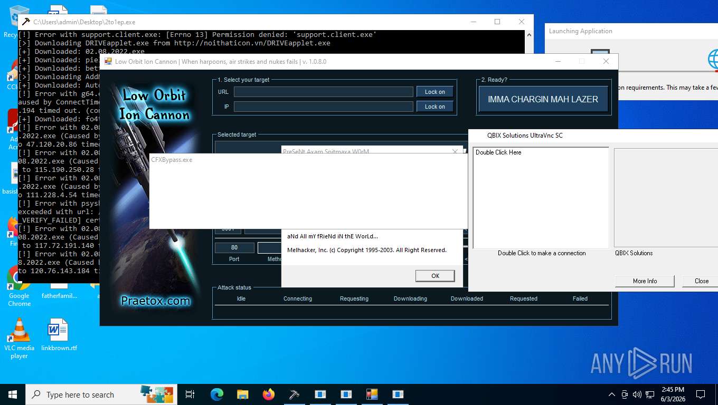
Task: Click the fatherfamil... desktop file label
Action: click(60, 296)
